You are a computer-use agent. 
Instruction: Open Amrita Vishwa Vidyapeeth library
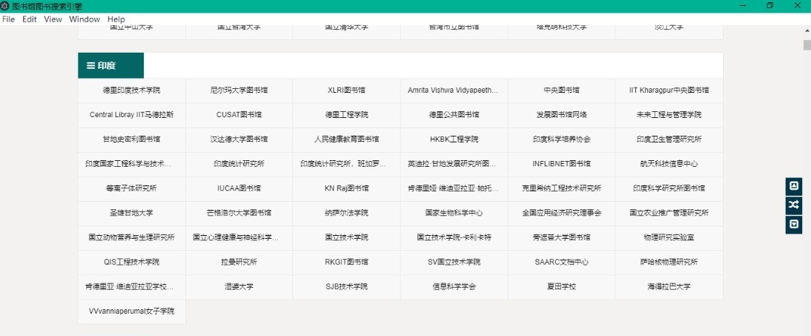[454, 90]
